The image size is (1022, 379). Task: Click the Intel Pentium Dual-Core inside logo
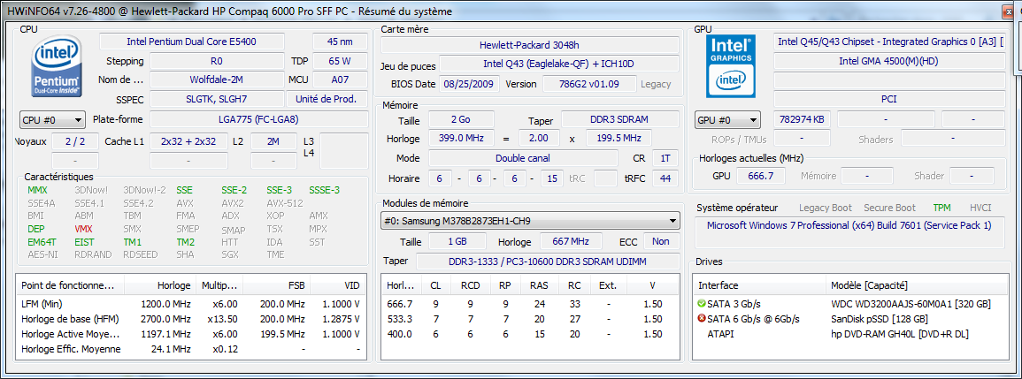click(x=57, y=66)
